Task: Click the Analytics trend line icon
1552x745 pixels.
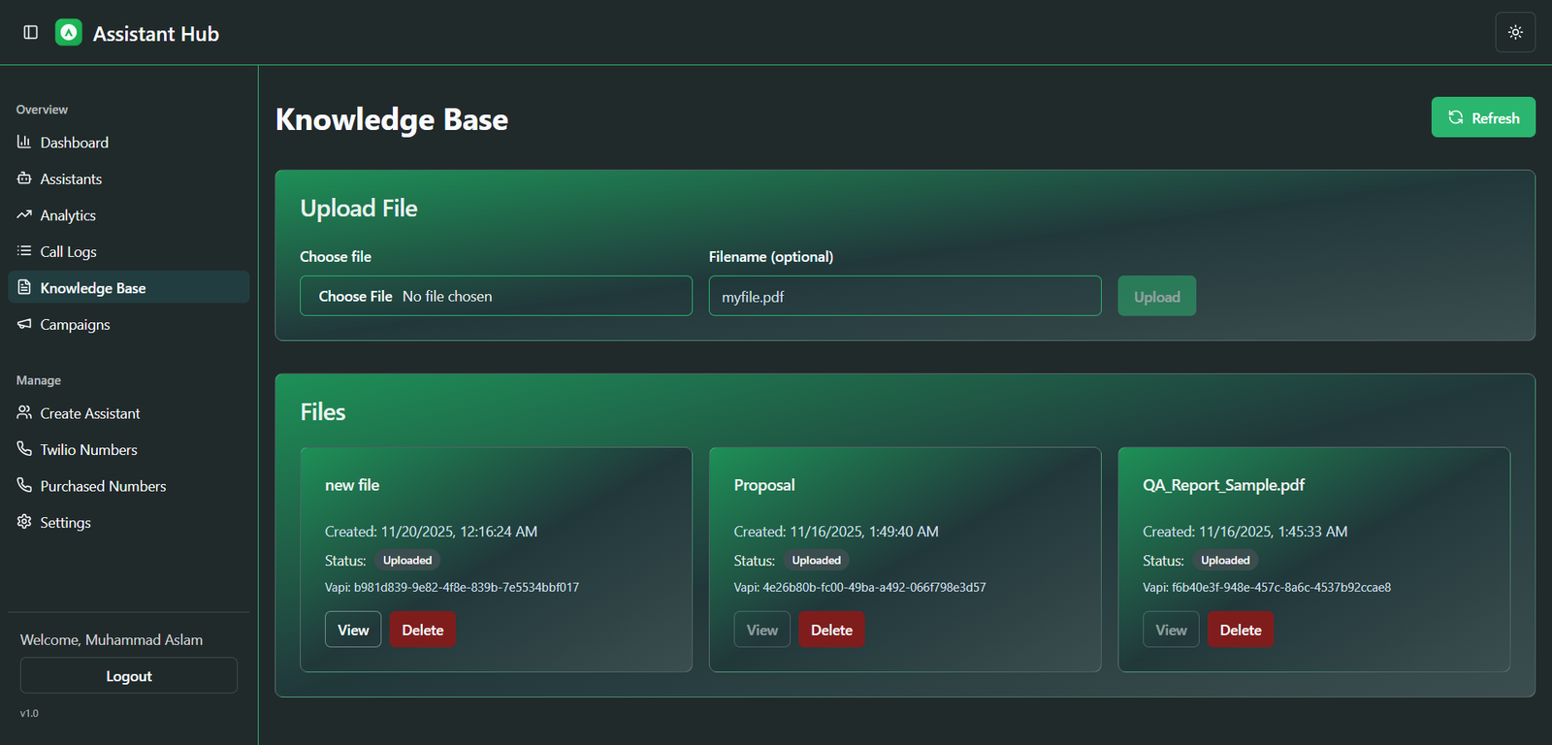Action: pyautogui.click(x=24, y=215)
